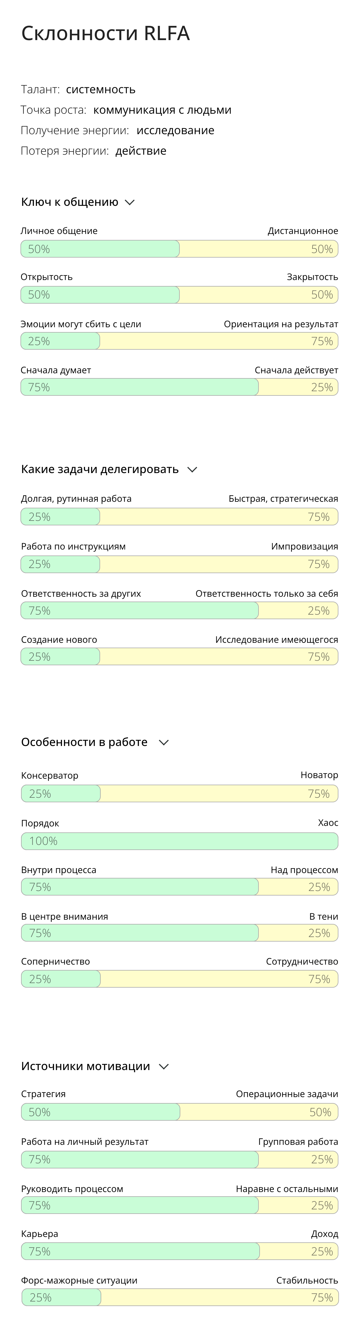Click the «Стабильность» 75% bar portion
This screenshot has height=1339, width=360.
tap(220, 1298)
